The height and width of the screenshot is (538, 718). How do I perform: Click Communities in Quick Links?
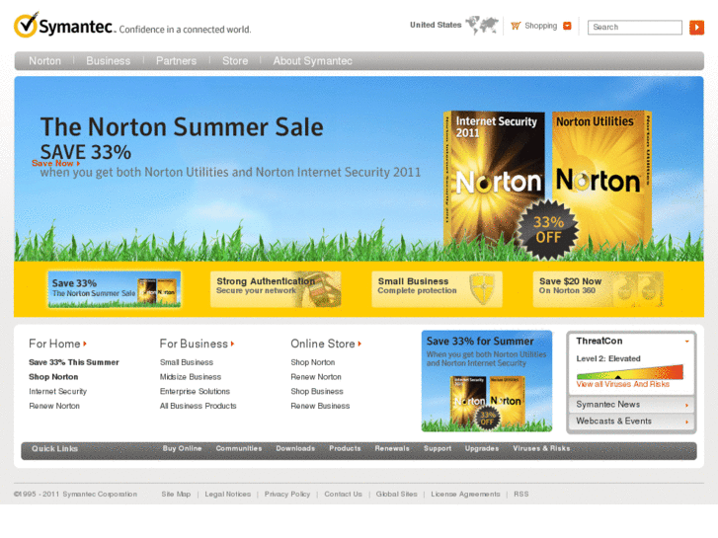tap(239, 449)
